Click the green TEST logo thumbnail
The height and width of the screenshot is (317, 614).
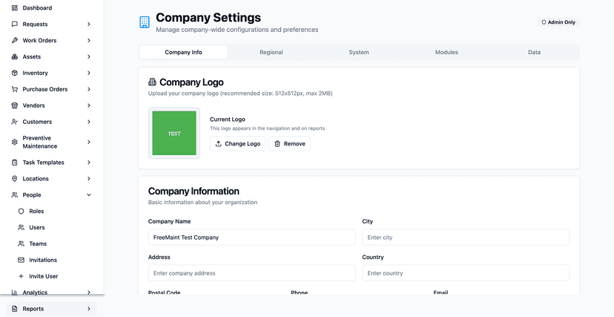174,133
